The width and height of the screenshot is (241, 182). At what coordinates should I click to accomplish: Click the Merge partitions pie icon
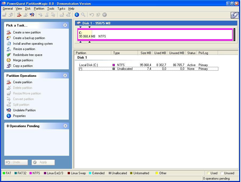(9, 60)
